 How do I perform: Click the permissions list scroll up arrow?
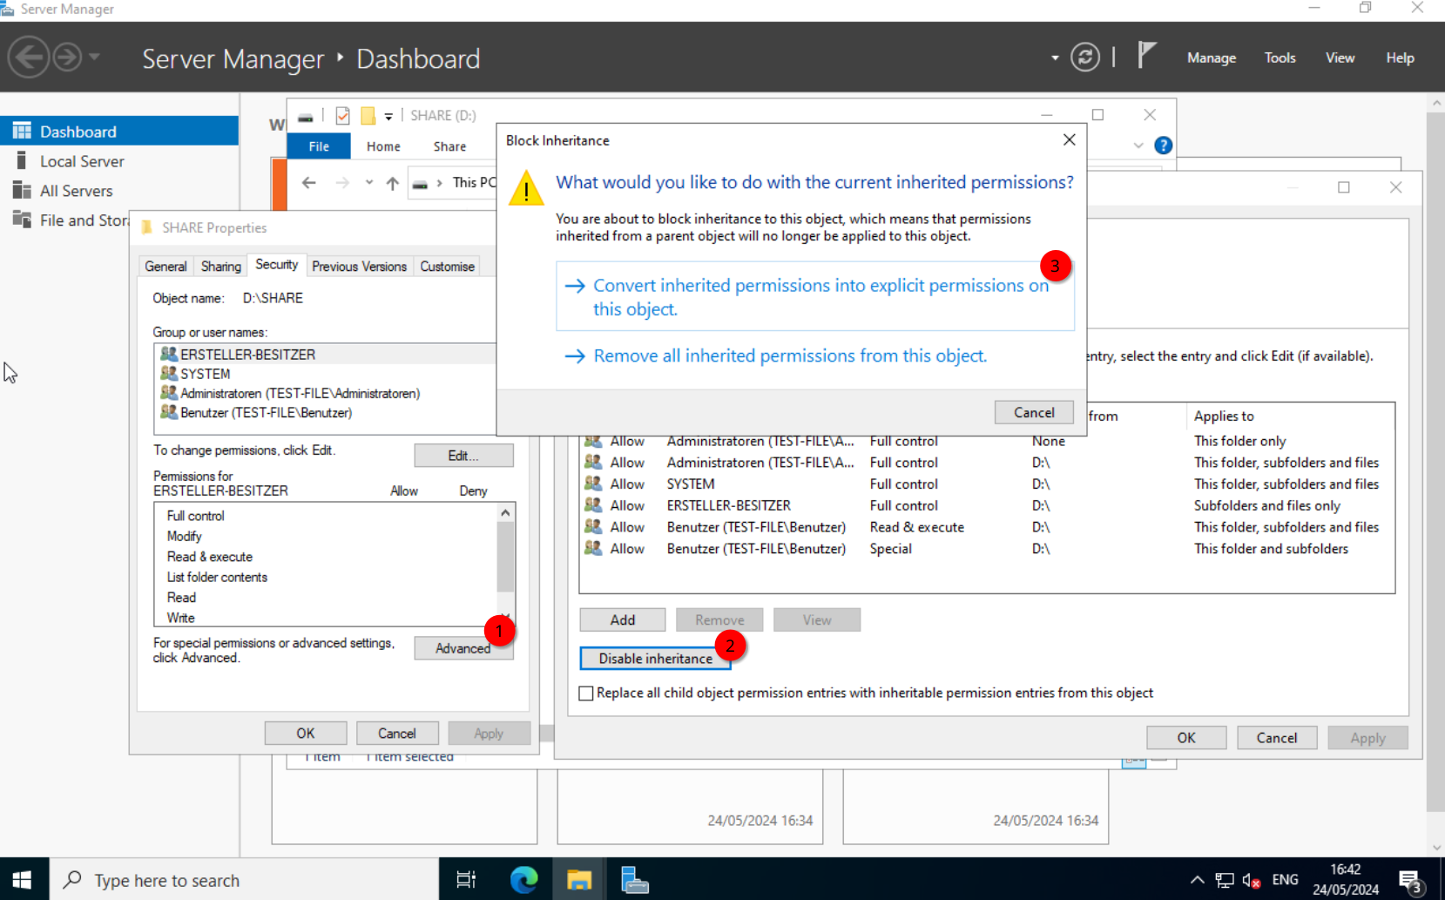[x=505, y=513]
